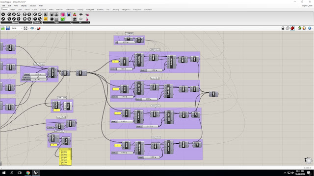Open the Display menu

[24, 6]
